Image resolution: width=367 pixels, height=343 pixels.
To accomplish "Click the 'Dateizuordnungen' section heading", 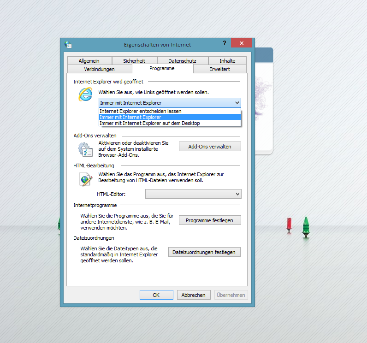I will [94, 238].
